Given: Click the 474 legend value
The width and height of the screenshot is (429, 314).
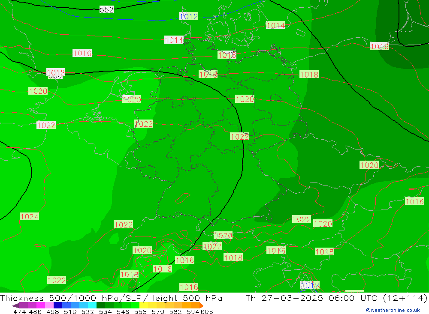Looking at the screenshot, I should point(19,311).
